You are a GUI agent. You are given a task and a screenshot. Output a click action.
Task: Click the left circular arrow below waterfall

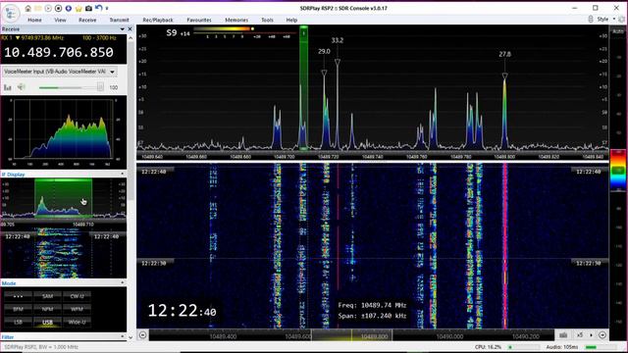142,335
